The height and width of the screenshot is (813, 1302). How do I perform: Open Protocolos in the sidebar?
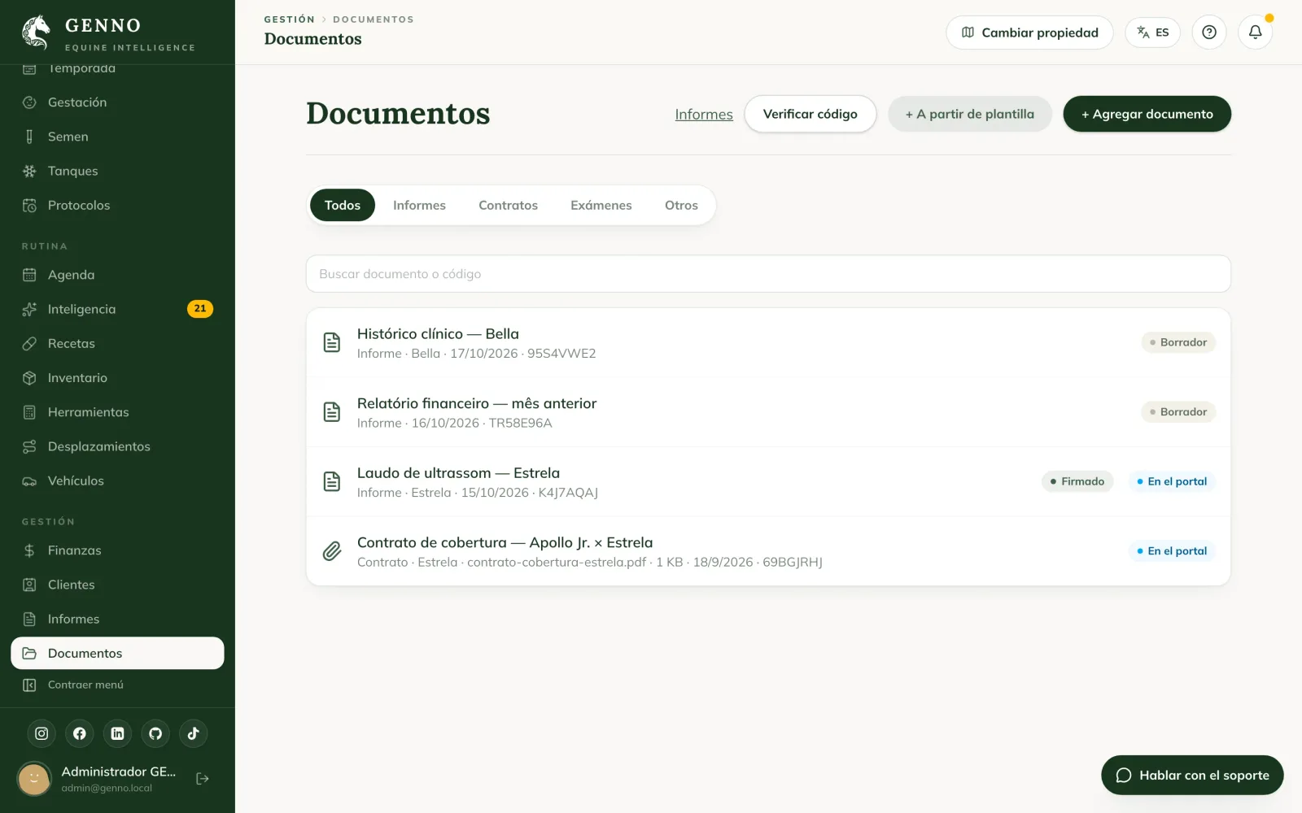117,205
